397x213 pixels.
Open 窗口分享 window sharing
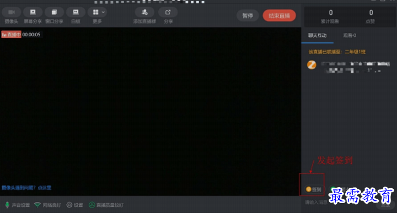pos(54,12)
